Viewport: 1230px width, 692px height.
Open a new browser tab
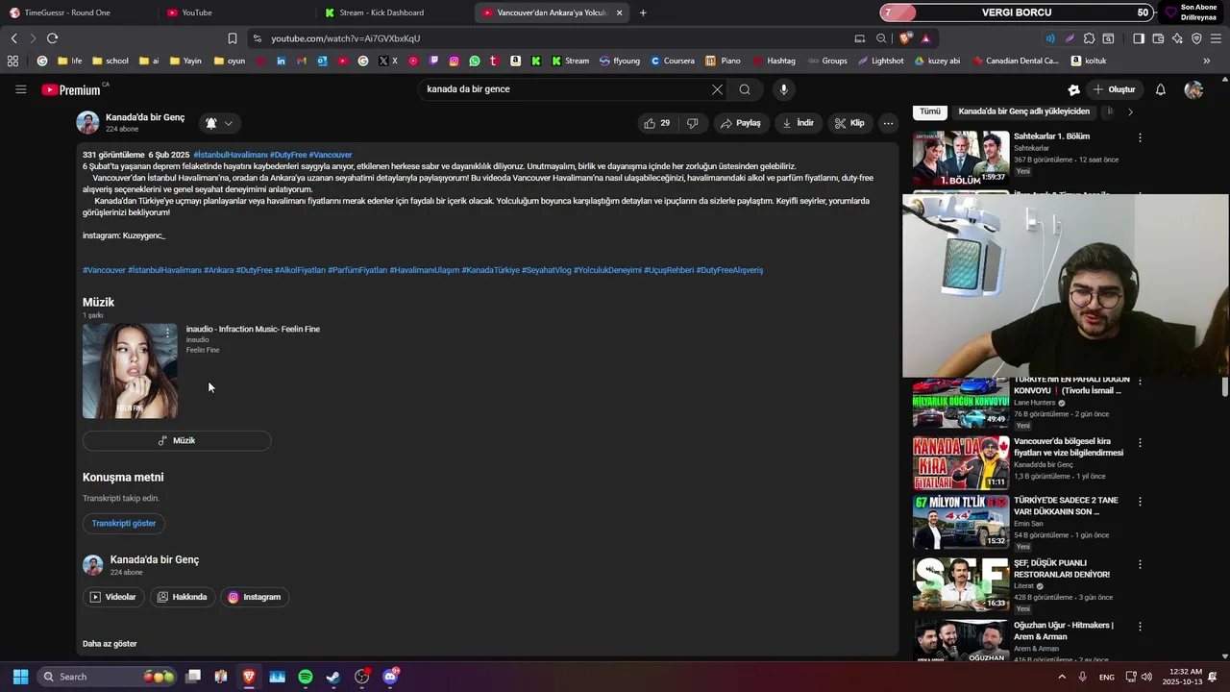[x=643, y=12]
